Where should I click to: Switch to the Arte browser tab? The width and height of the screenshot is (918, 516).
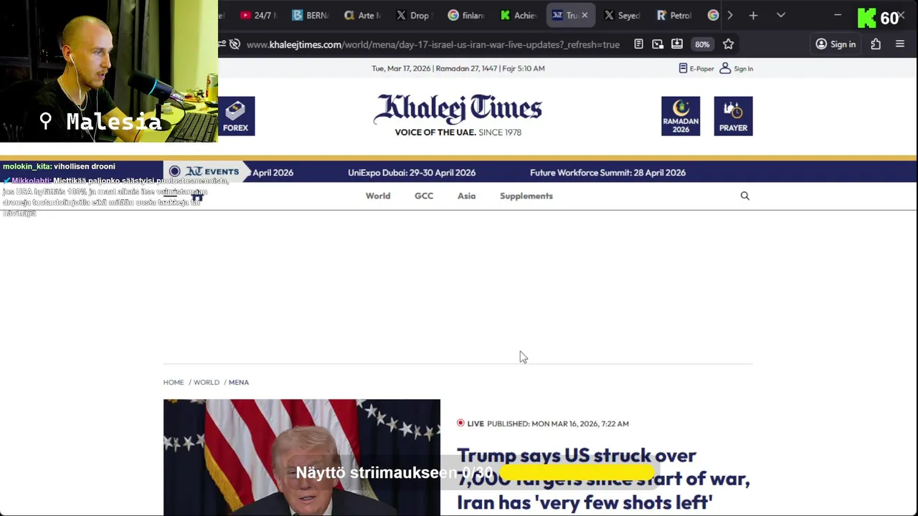(361, 15)
